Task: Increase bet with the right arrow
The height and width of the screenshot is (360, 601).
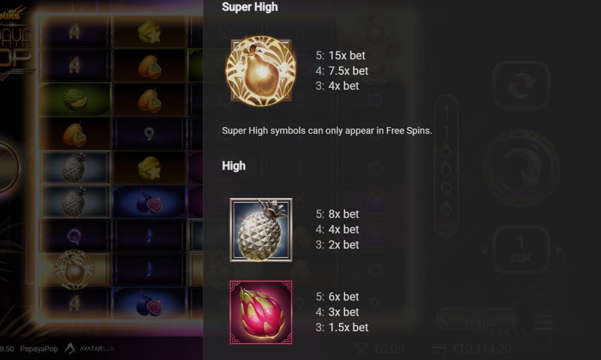Action: coord(558,250)
